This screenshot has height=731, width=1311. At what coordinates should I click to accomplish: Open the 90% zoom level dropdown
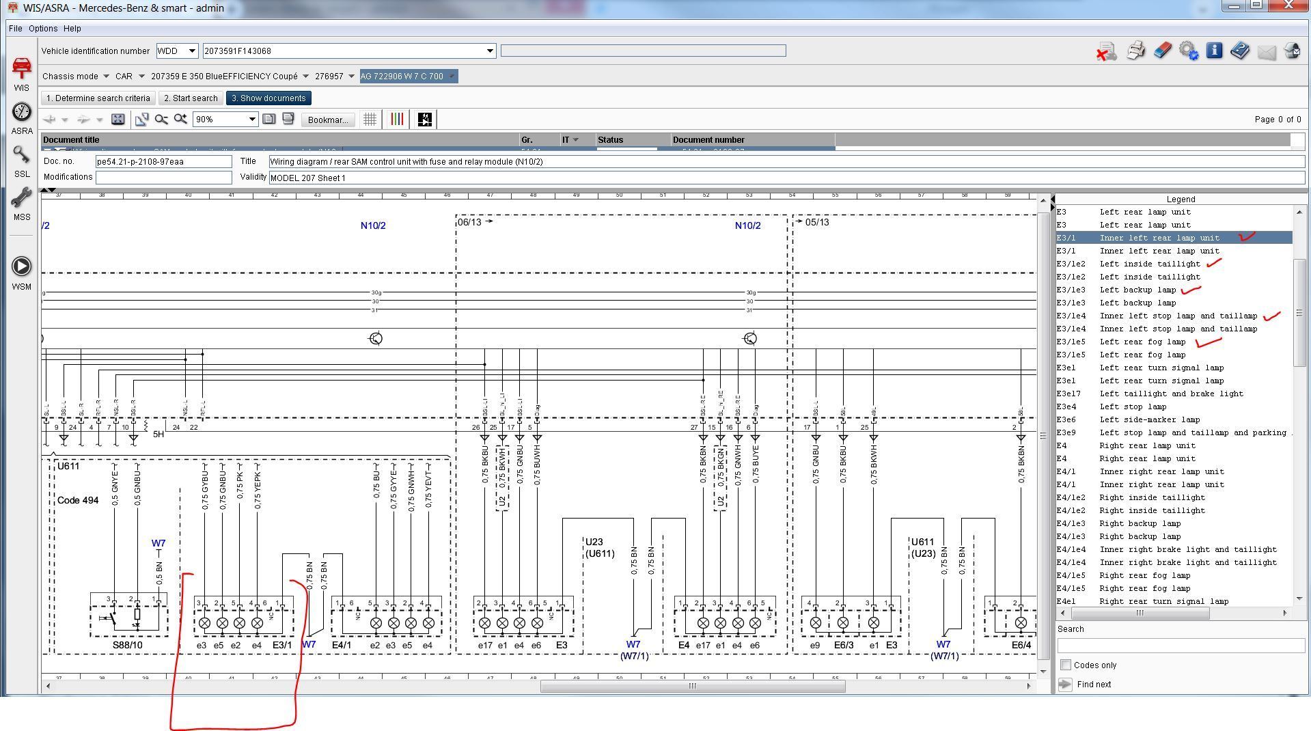pos(251,120)
